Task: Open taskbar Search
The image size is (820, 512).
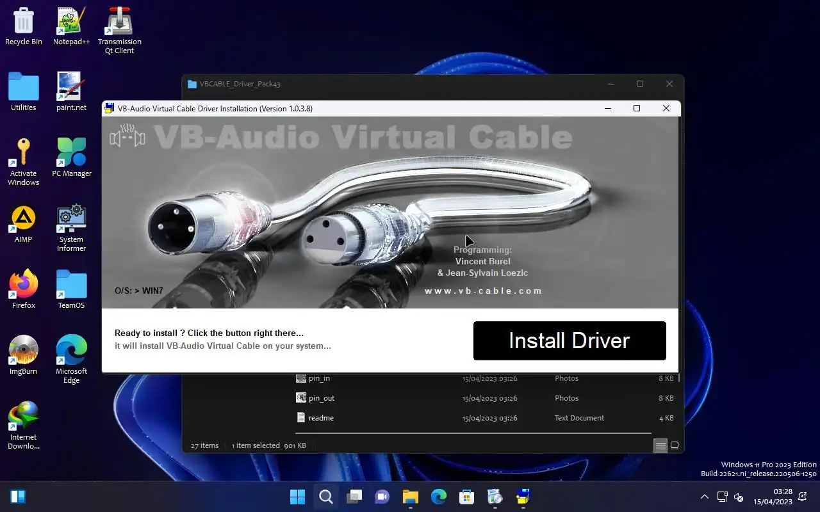Action: tap(325, 497)
